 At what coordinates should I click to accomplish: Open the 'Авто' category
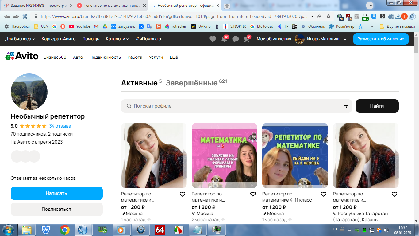tap(78, 57)
